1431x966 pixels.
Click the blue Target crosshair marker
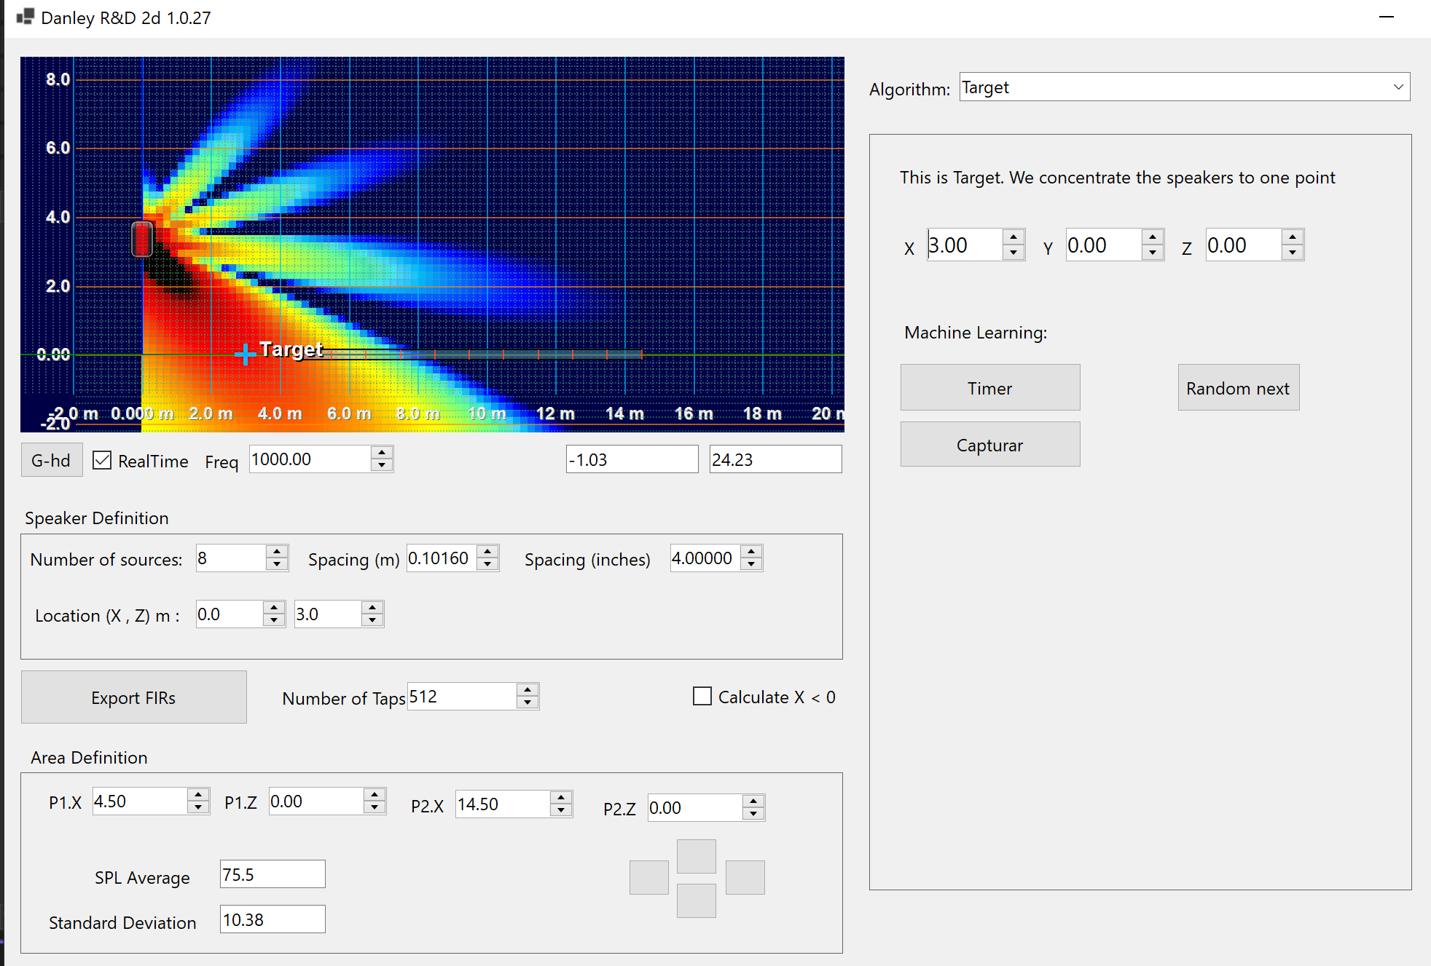coord(246,354)
